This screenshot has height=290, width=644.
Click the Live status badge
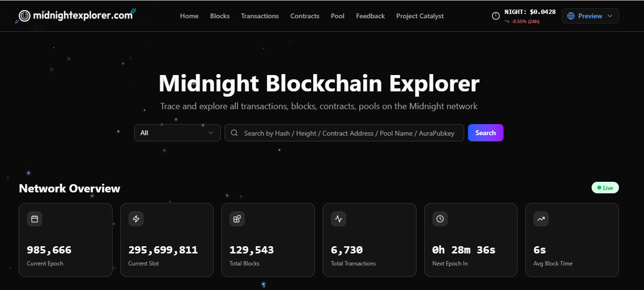605,188
